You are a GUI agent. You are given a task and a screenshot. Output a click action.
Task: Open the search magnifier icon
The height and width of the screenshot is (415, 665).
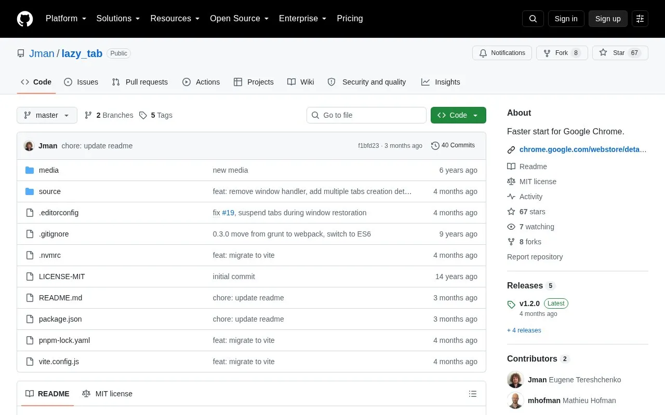pyautogui.click(x=533, y=19)
